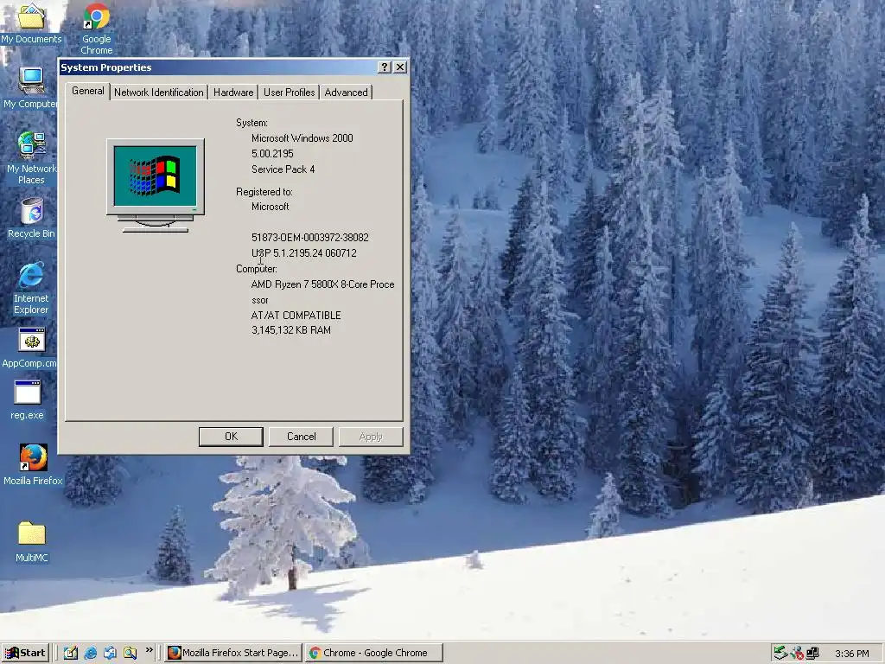Open the My Documents desktop icon
Screen dimensions: 885x664
click(x=31, y=24)
